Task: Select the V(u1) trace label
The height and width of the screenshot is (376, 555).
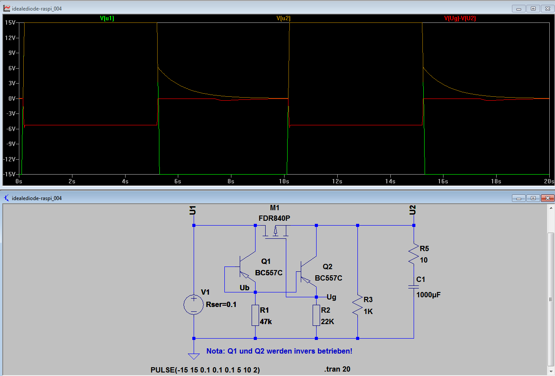Action: (107, 18)
